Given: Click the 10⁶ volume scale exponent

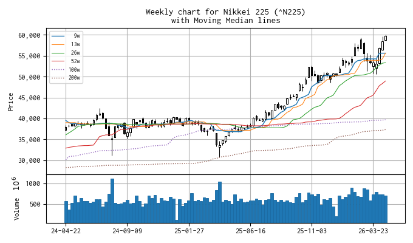Looking at the screenshot, I should tap(16, 183).
